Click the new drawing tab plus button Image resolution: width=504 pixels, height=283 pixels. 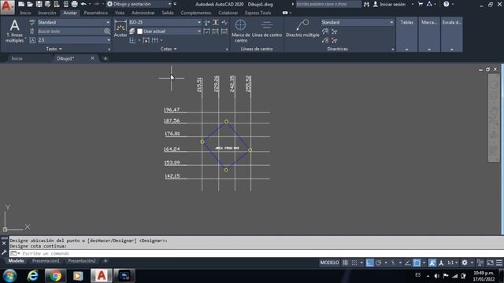[x=105, y=58]
